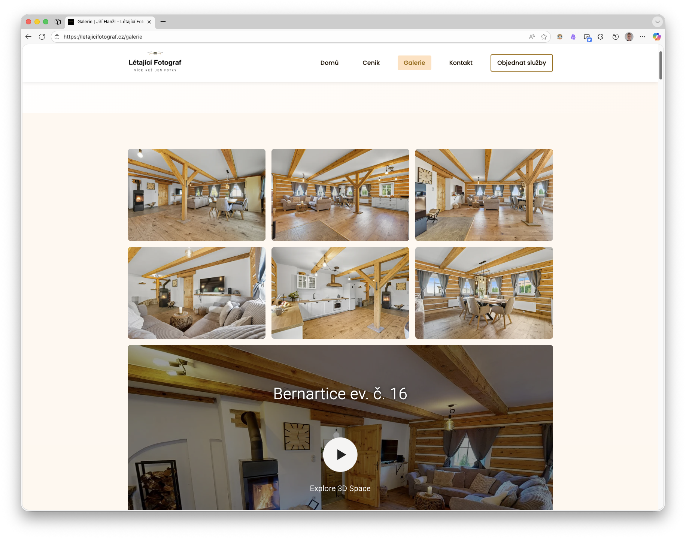686x539 pixels.
Task: Click the Létající Fotograf logo
Action: (155, 62)
